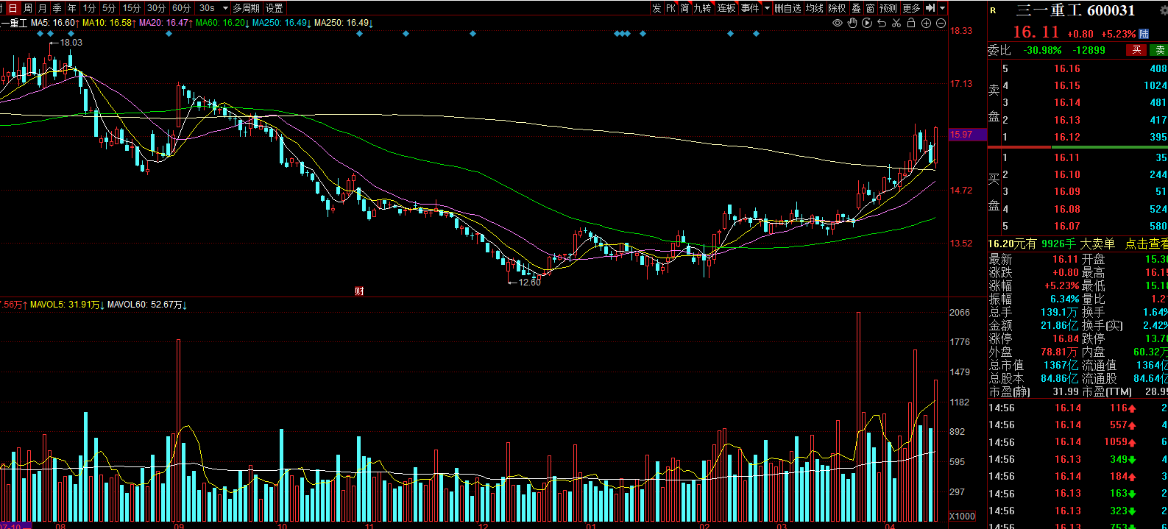Click 点击查看 link in large-order notice

(x=1146, y=244)
